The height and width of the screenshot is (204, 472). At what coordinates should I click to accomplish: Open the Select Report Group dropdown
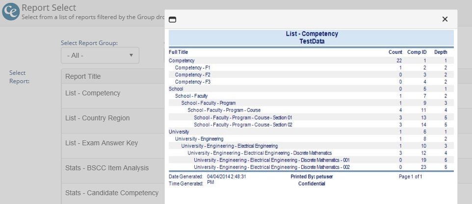coord(100,55)
